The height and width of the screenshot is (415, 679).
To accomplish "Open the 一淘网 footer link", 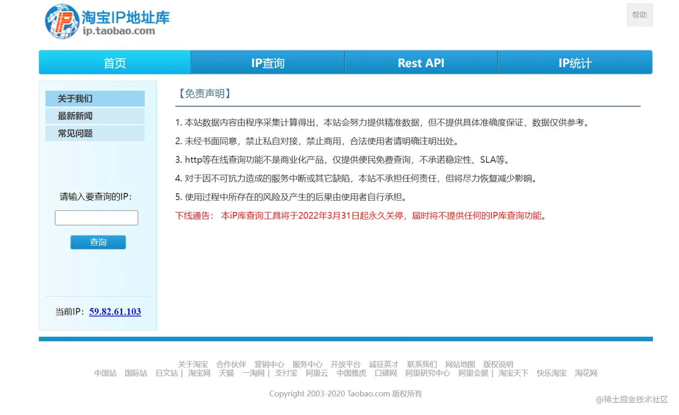I will pos(253,373).
